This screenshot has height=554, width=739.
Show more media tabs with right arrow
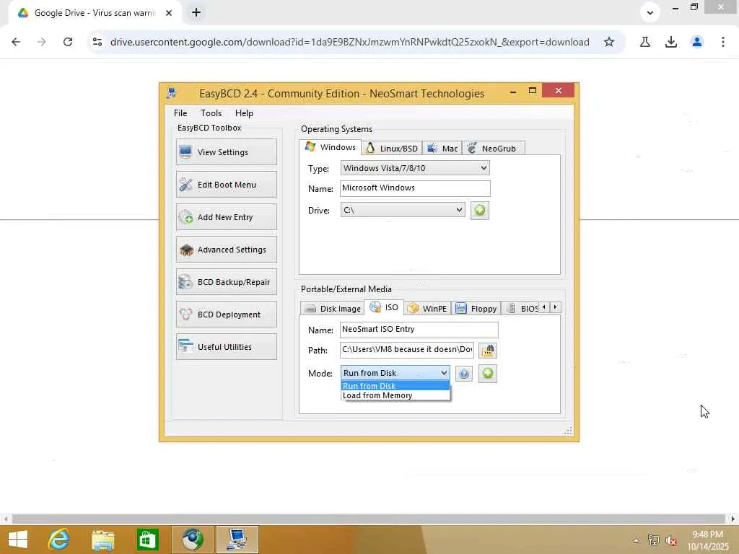click(x=556, y=307)
